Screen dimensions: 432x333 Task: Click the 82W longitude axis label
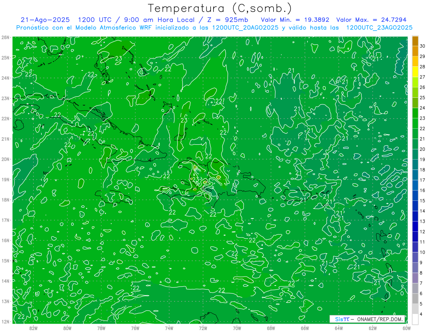[33, 328]
